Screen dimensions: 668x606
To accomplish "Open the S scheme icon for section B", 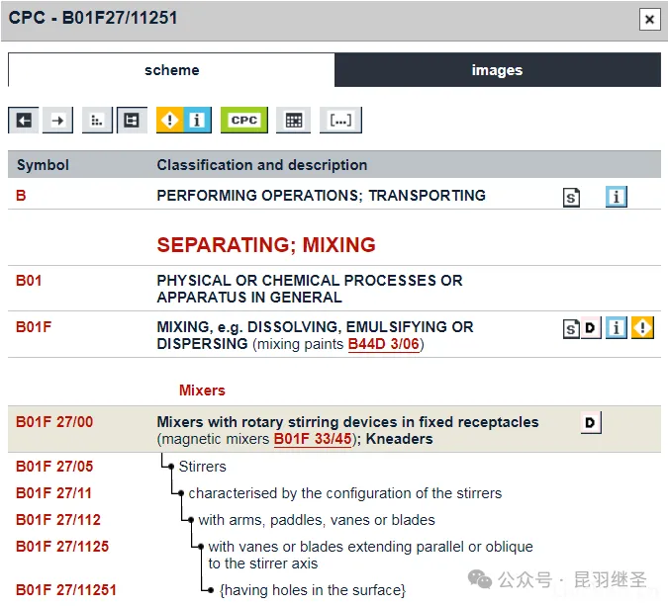I will 571,197.
